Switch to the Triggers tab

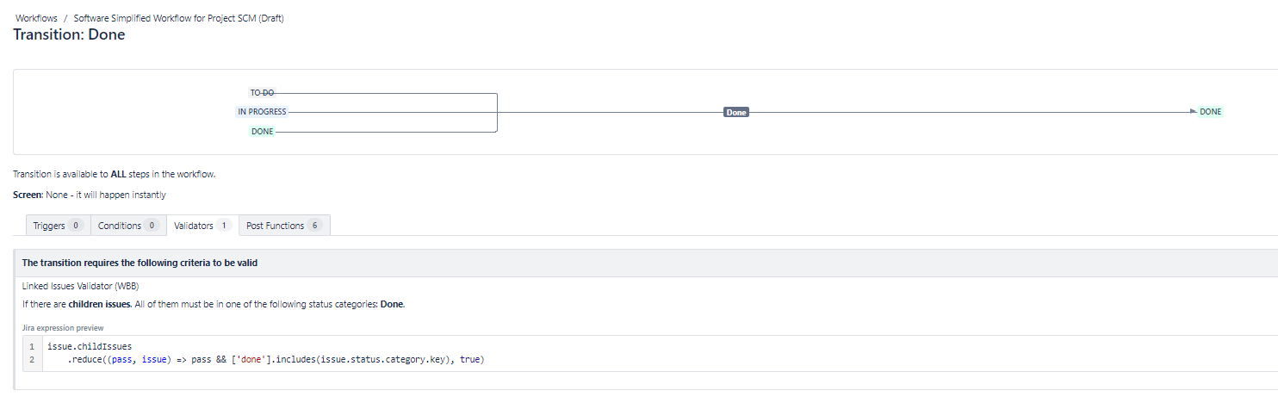58,226
